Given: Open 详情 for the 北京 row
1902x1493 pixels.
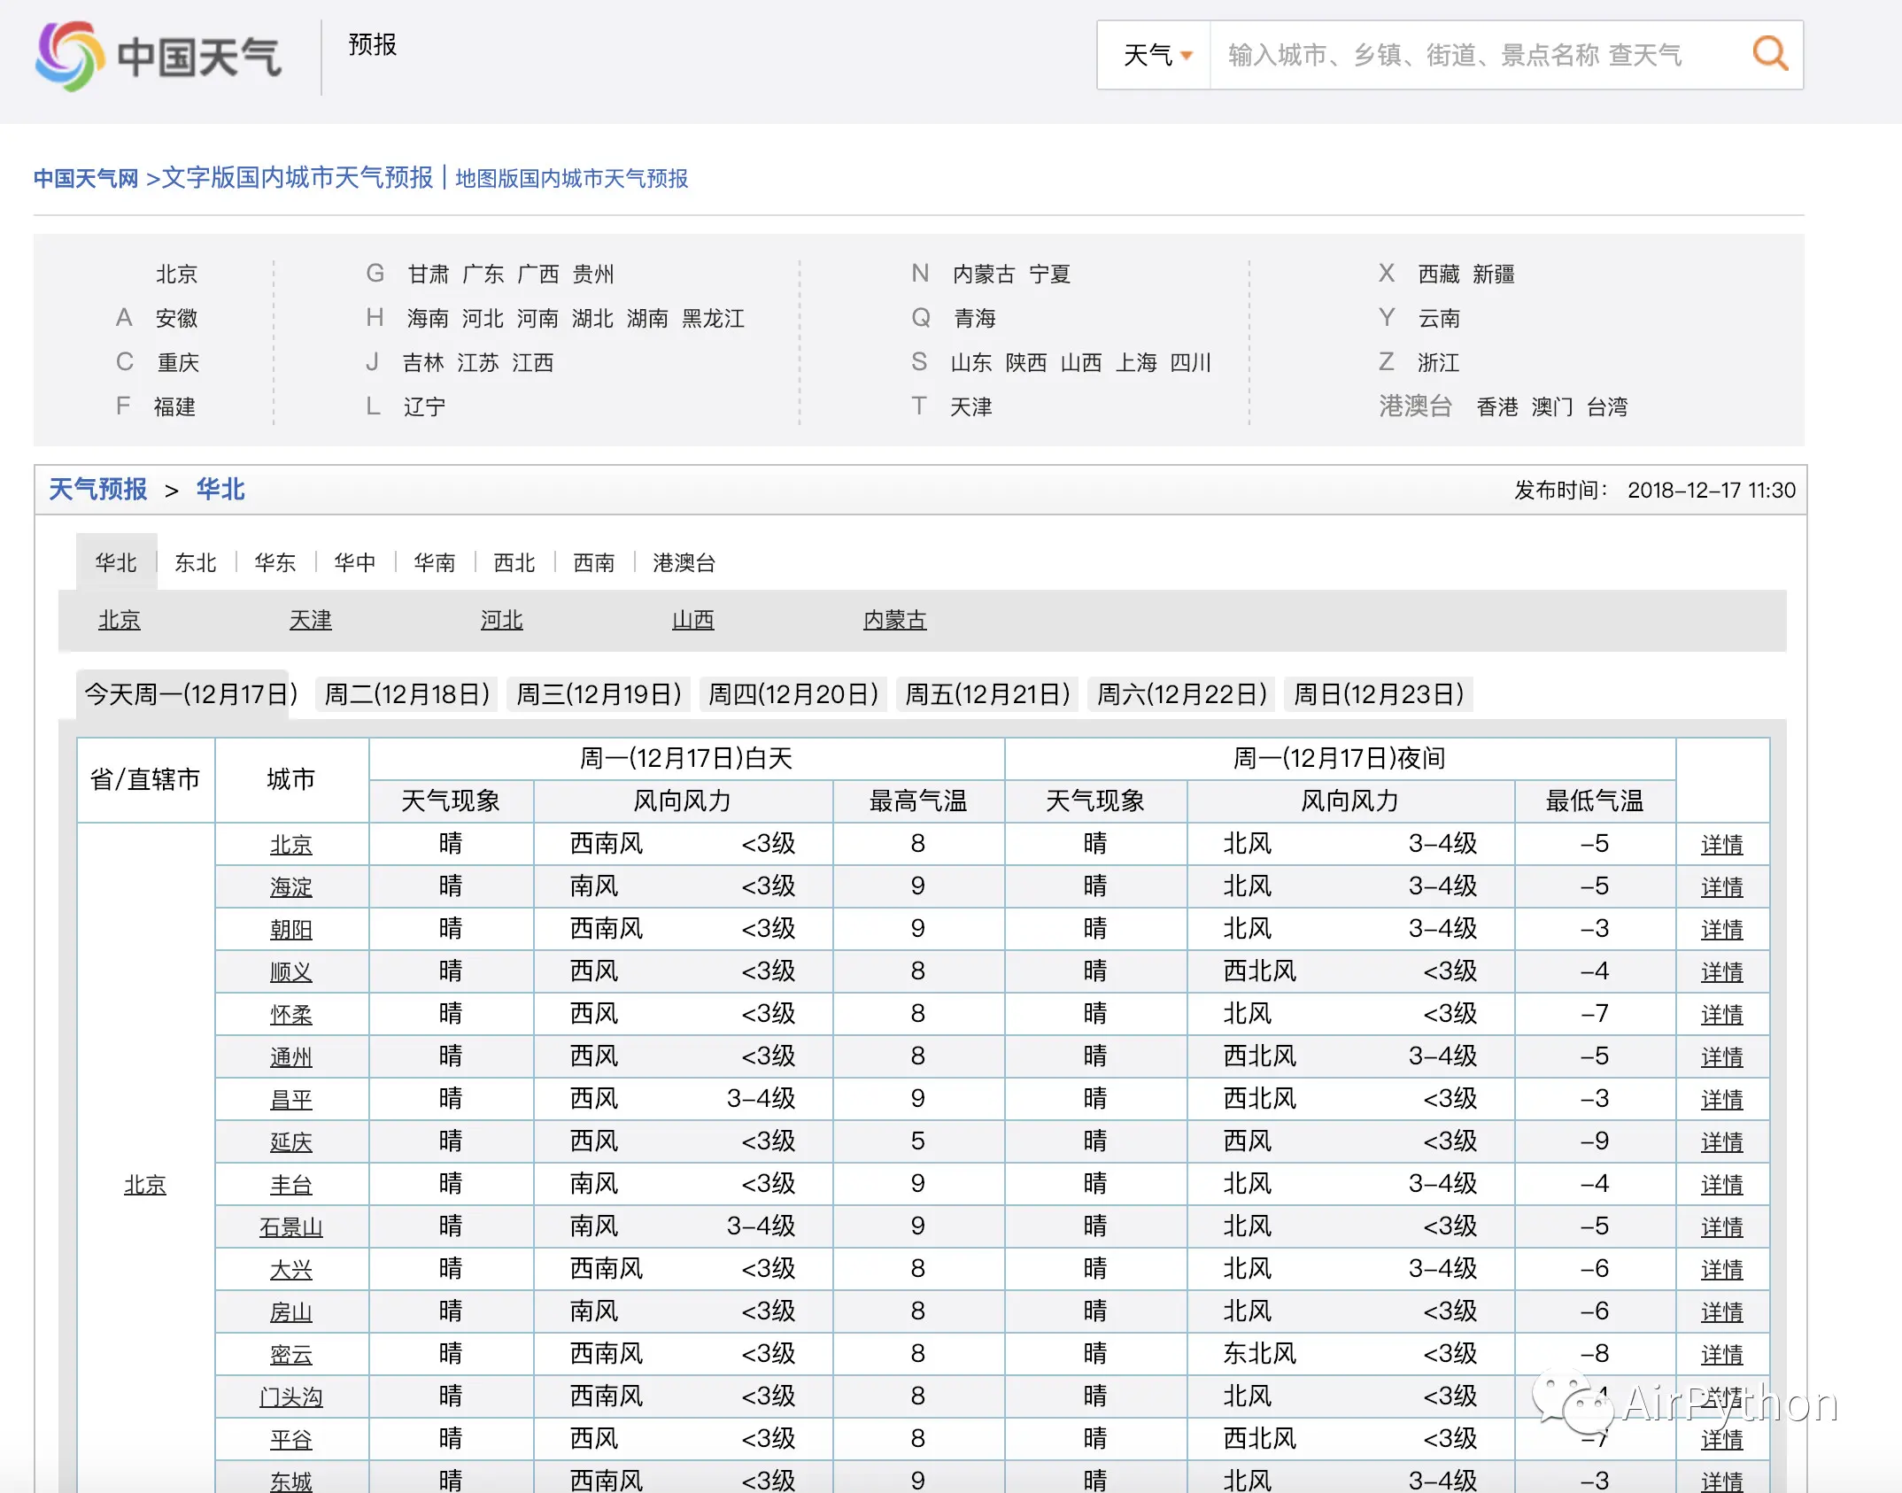Looking at the screenshot, I should point(1721,844).
